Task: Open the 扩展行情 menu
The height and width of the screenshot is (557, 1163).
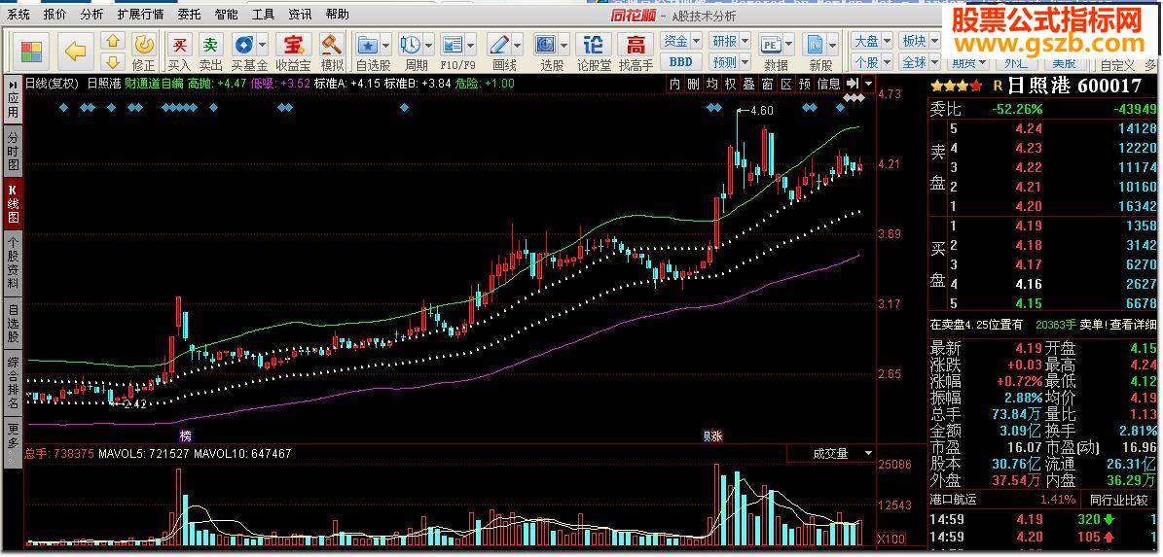Action: pyautogui.click(x=140, y=14)
